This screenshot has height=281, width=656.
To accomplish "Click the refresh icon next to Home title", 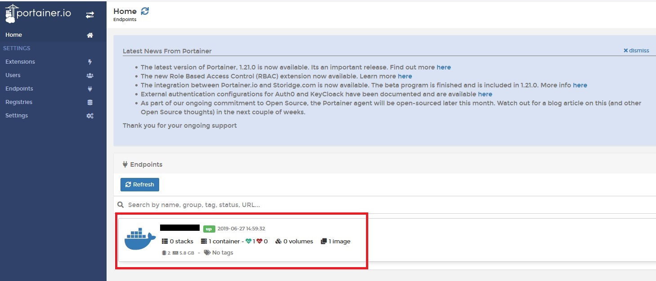I will (x=145, y=11).
